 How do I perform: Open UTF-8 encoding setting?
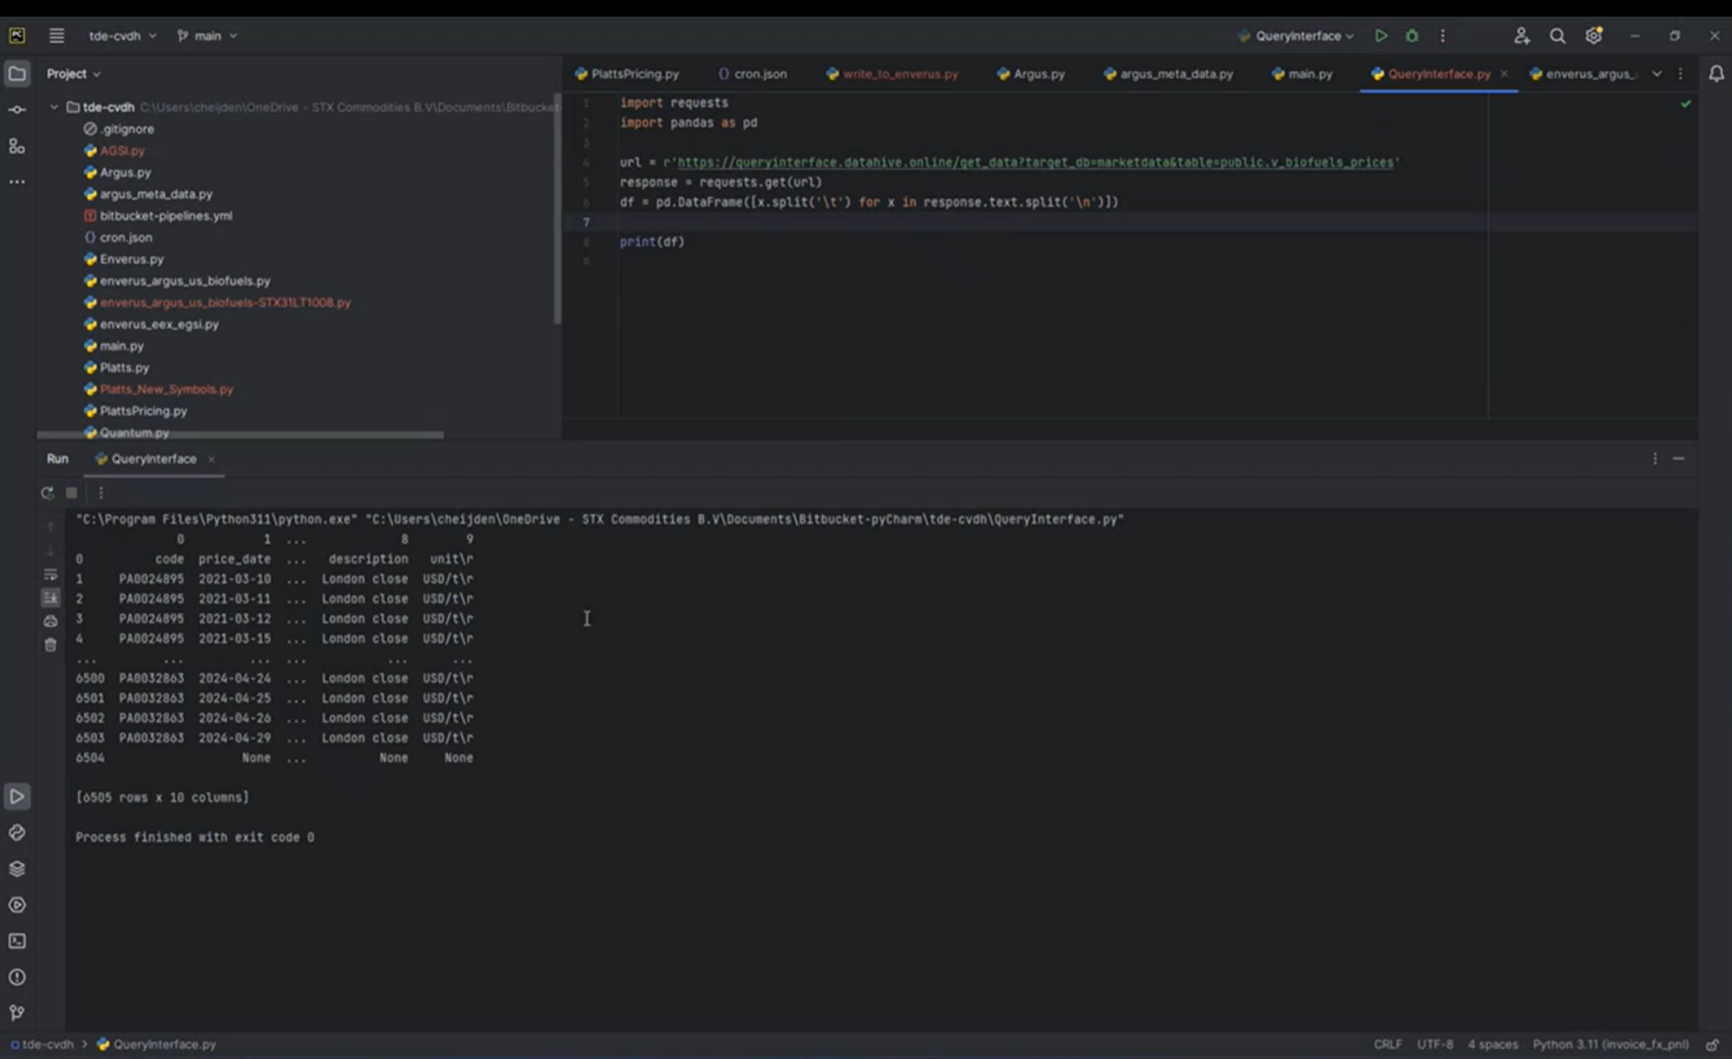click(1434, 1044)
